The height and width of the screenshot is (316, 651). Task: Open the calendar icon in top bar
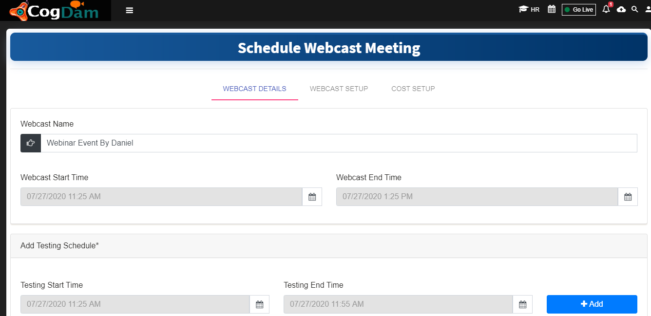[552, 9]
